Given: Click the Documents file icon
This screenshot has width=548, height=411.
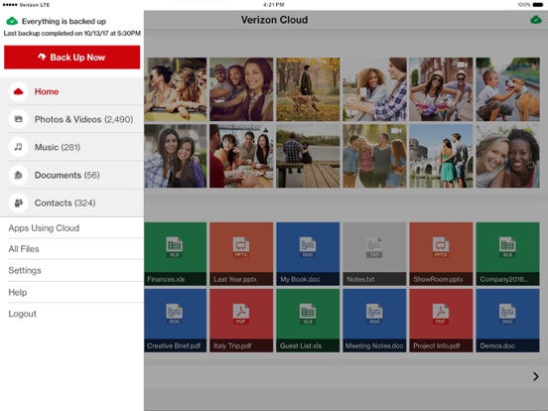Looking at the screenshot, I should tap(18, 175).
